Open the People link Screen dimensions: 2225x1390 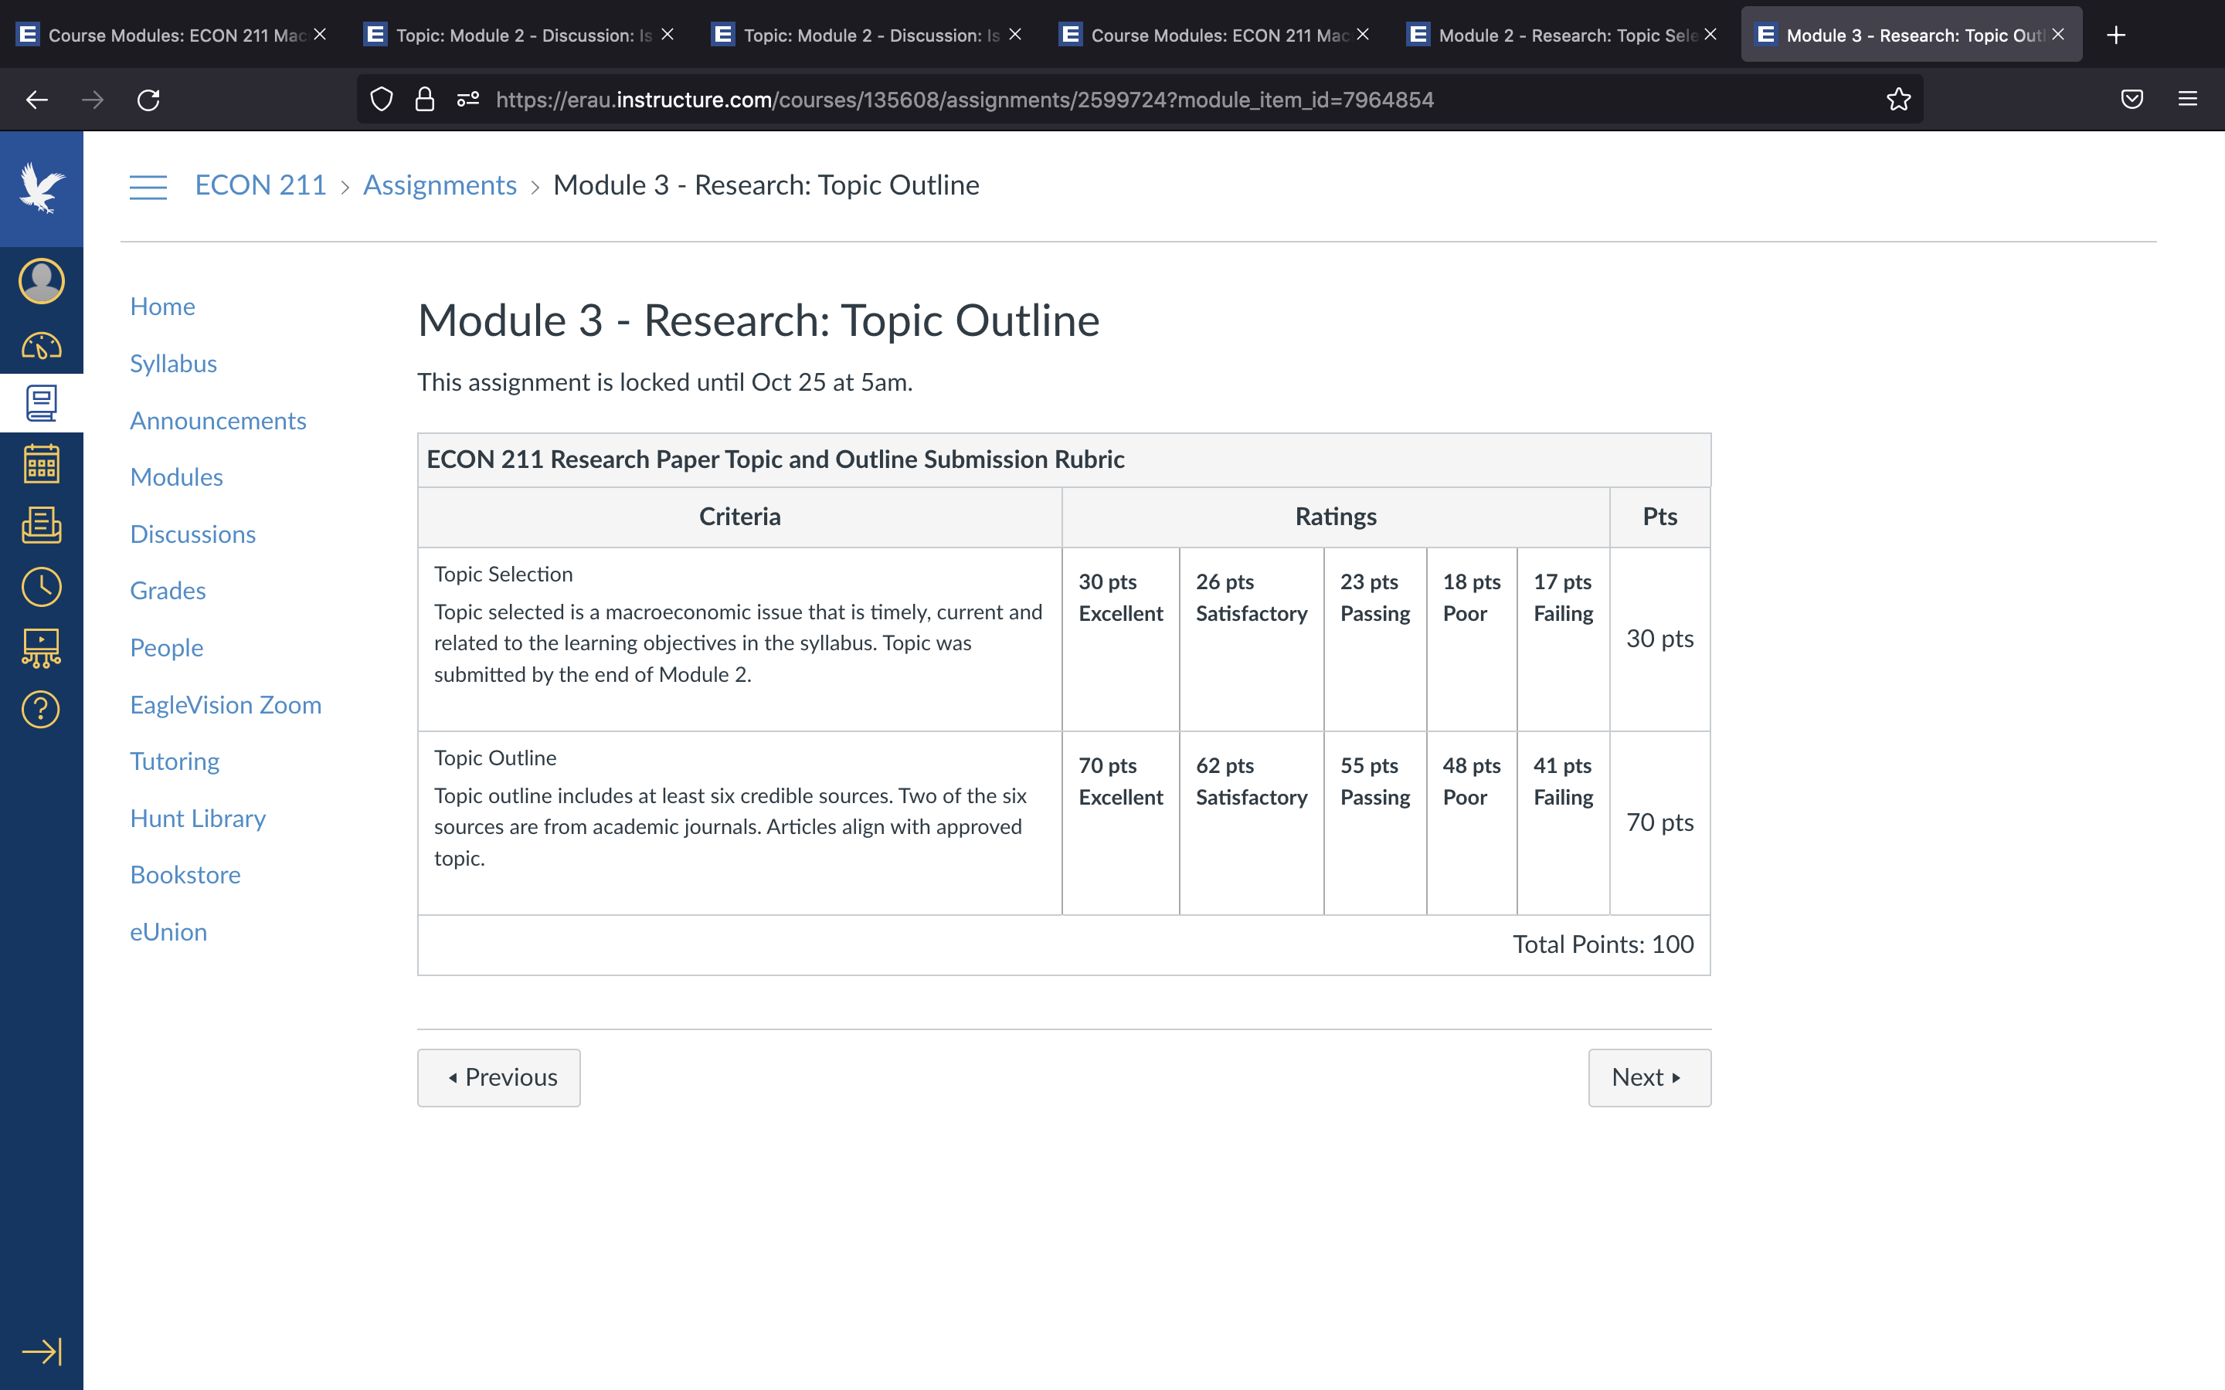pos(166,647)
